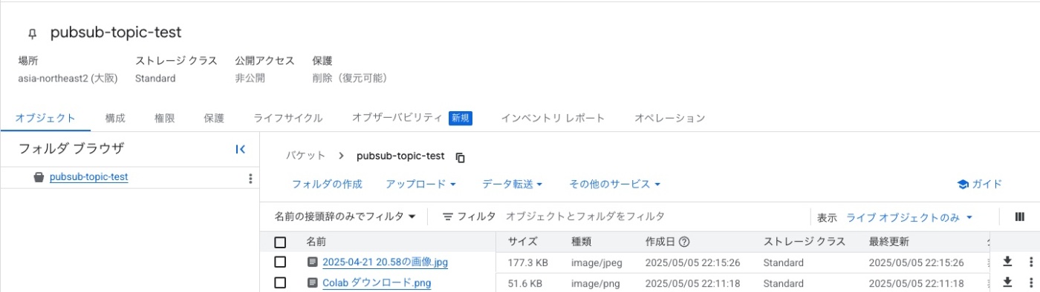Viewport: 1040px width, 292px height.
Task: Open more options for pubsub-topic-test in folder browser
Action: [250, 178]
